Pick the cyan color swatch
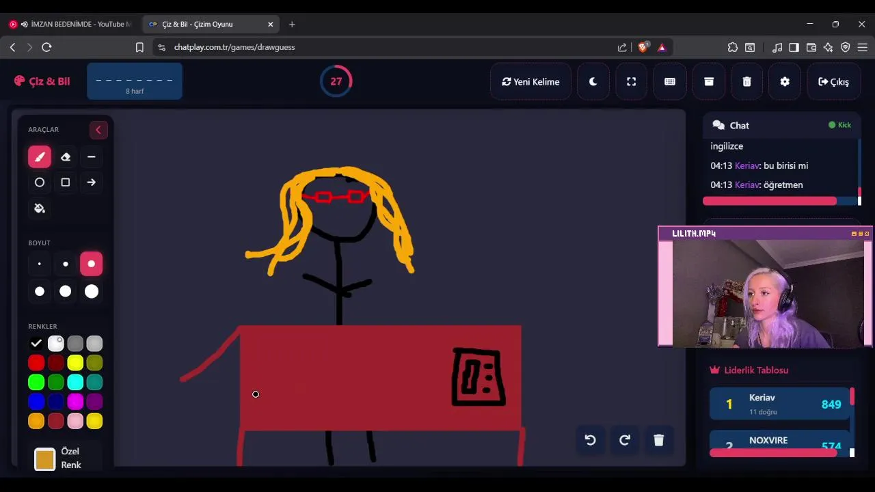The image size is (875, 492). [x=75, y=382]
